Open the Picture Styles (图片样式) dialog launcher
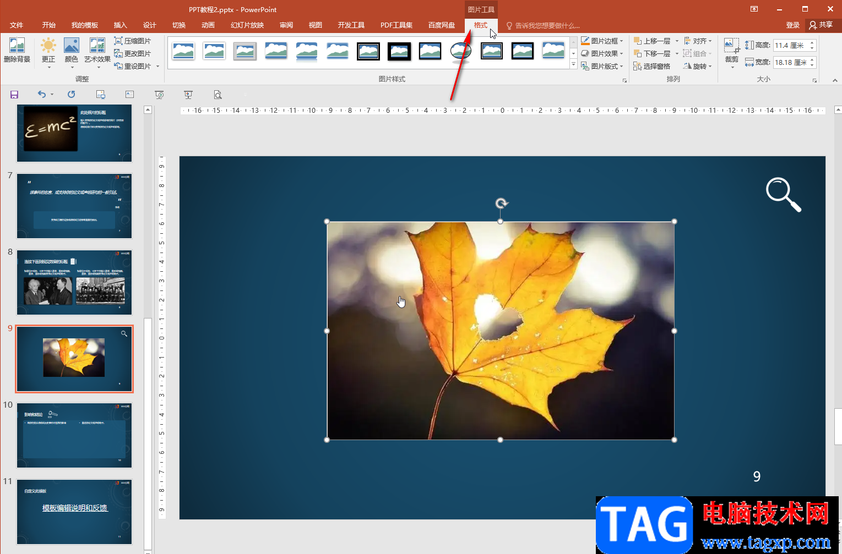 pyautogui.click(x=624, y=80)
